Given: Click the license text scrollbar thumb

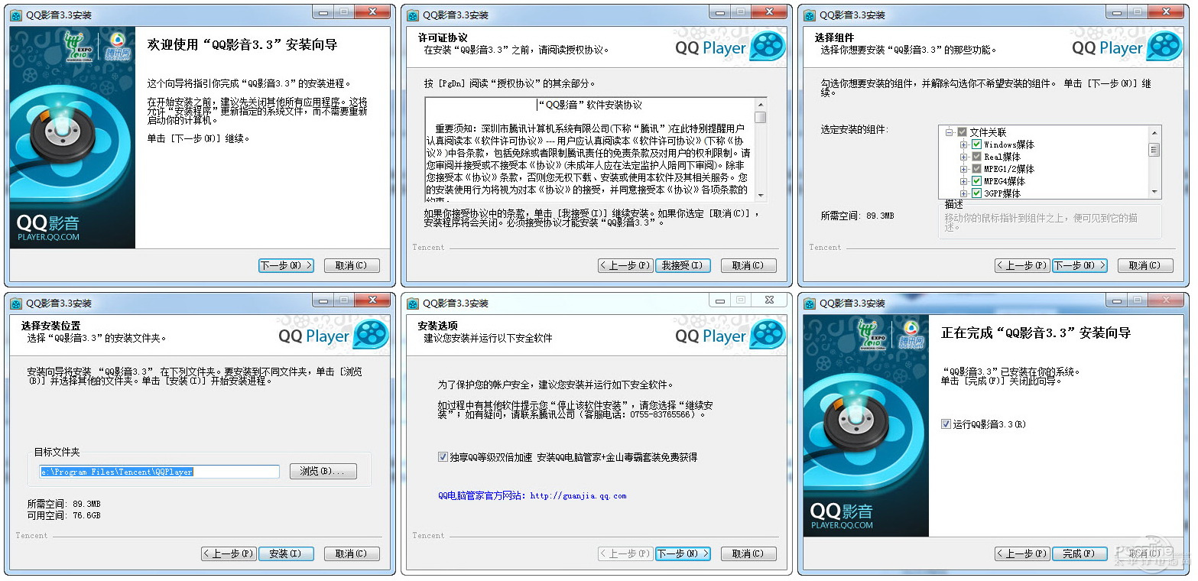Looking at the screenshot, I should (x=760, y=118).
